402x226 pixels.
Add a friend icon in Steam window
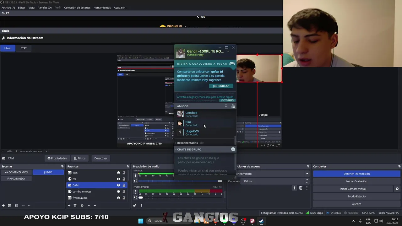point(233,106)
